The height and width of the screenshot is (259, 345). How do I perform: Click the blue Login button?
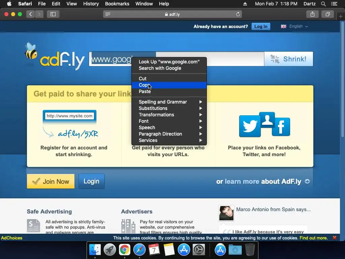[x=92, y=181]
